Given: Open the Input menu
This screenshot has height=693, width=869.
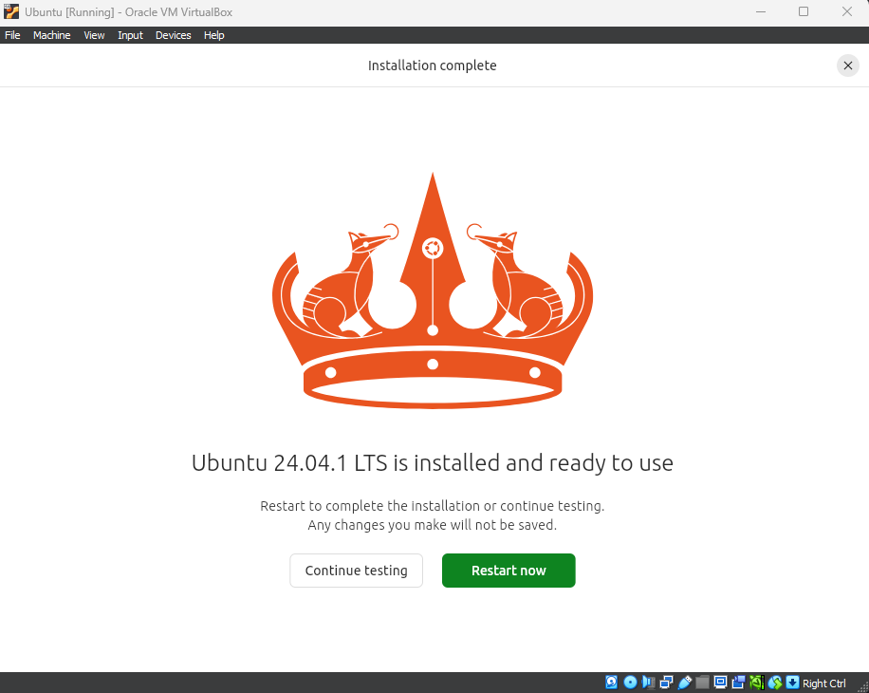Looking at the screenshot, I should (130, 35).
